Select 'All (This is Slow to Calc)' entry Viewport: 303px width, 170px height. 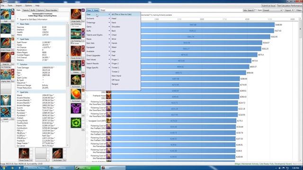(x=125, y=15)
